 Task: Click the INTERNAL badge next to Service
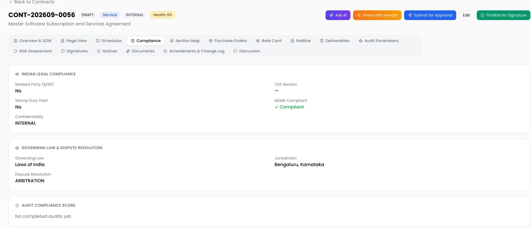[x=135, y=15]
